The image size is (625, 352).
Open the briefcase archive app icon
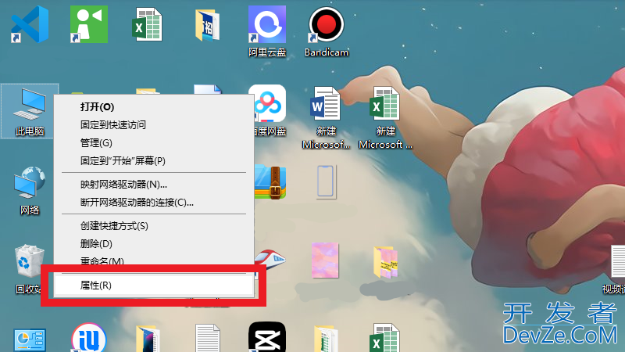pyautogui.click(x=270, y=182)
